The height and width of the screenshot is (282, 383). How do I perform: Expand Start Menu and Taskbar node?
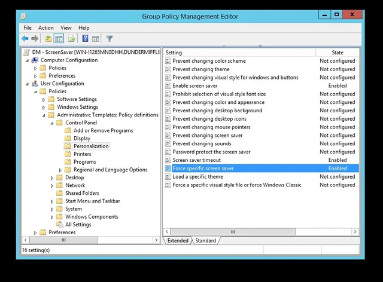(52, 201)
